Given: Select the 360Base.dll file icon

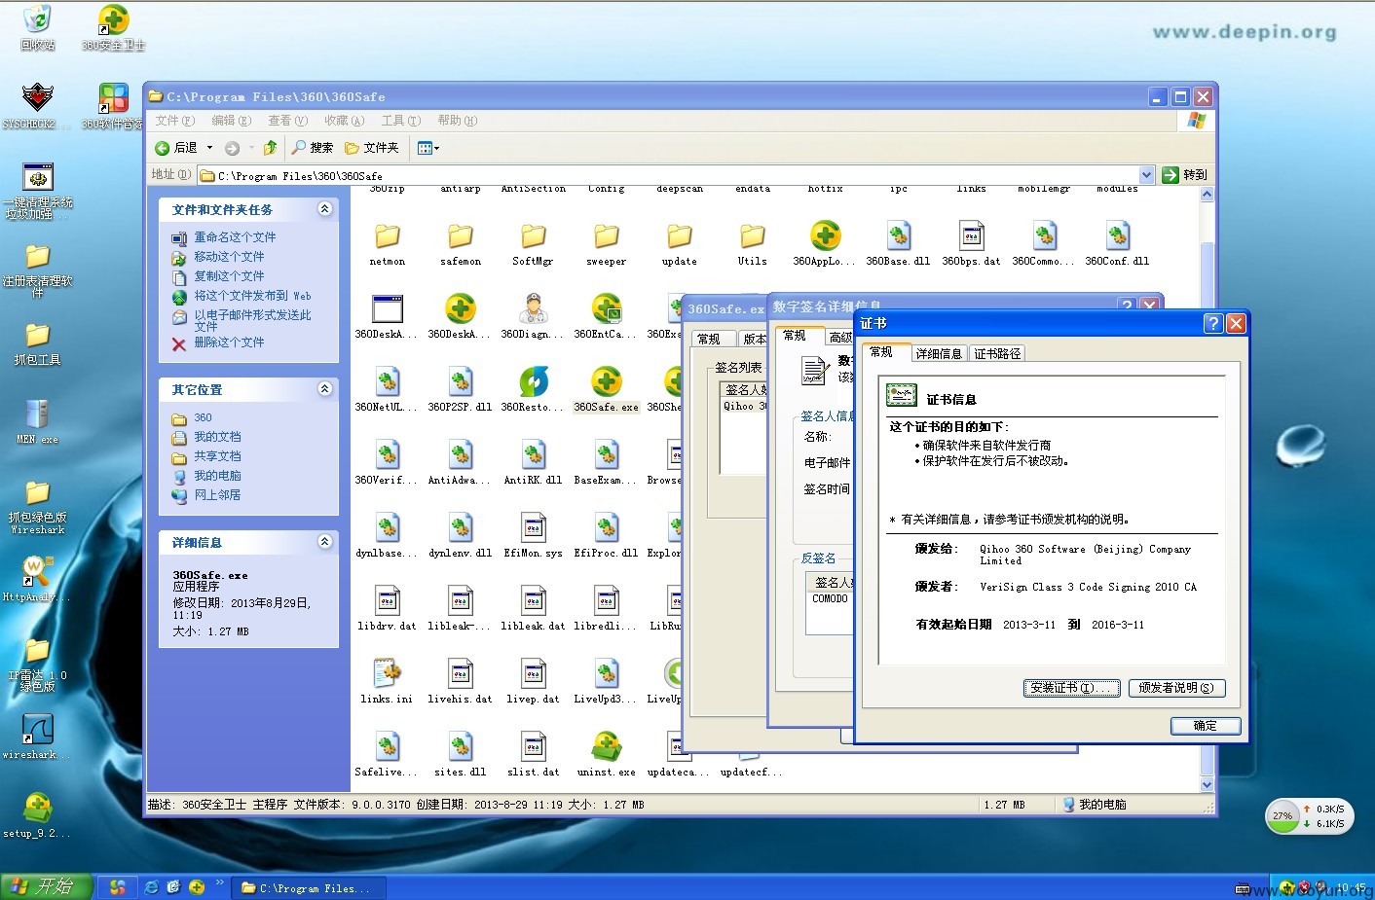Looking at the screenshot, I should 898,235.
